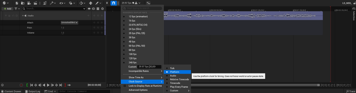The width and height of the screenshot is (356, 93).
Task: Play the sequence forward
Action: [x=48, y=85]
